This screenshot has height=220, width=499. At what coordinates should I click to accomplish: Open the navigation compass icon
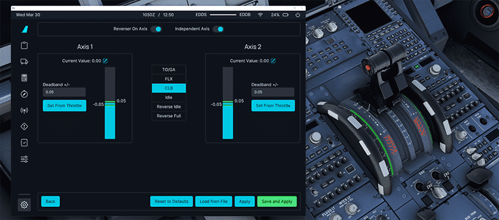24,94
